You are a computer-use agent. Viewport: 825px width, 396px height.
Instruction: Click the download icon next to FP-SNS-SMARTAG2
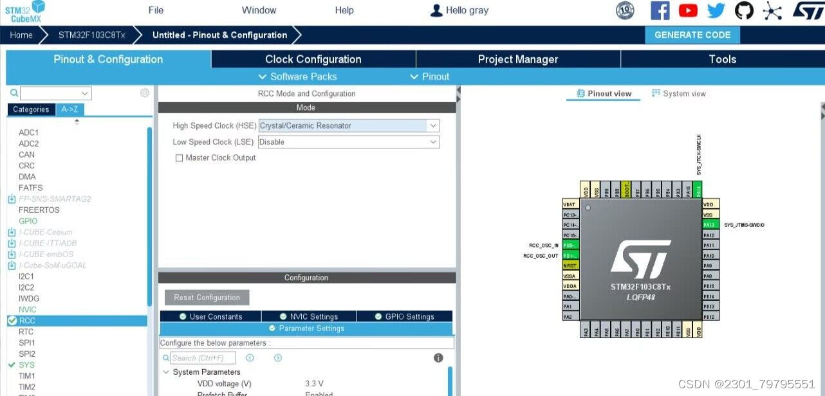[12, 199]
